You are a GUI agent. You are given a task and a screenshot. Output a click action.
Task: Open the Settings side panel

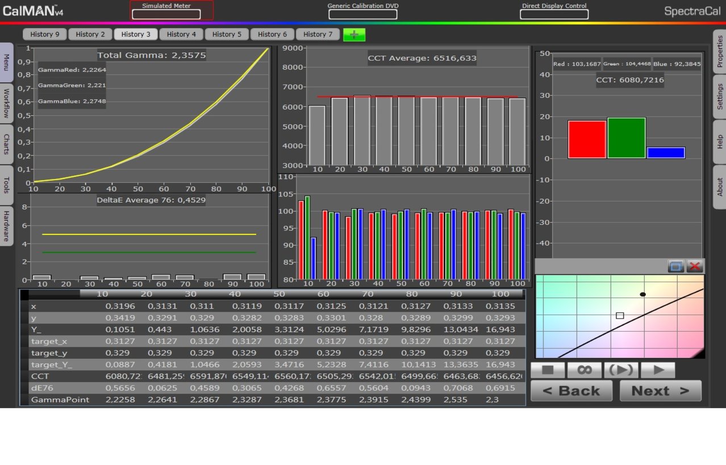pyautogui.click(x=720, y=97)
